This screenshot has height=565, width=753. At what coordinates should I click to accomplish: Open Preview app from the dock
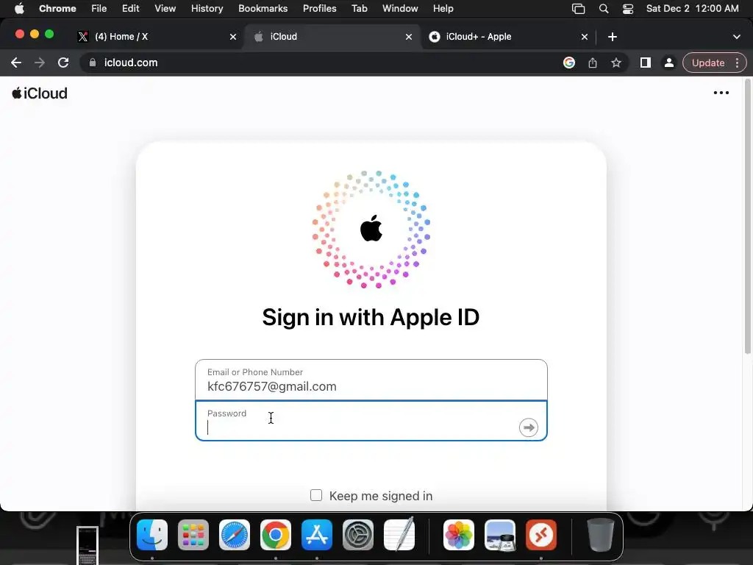click(500, 535)
